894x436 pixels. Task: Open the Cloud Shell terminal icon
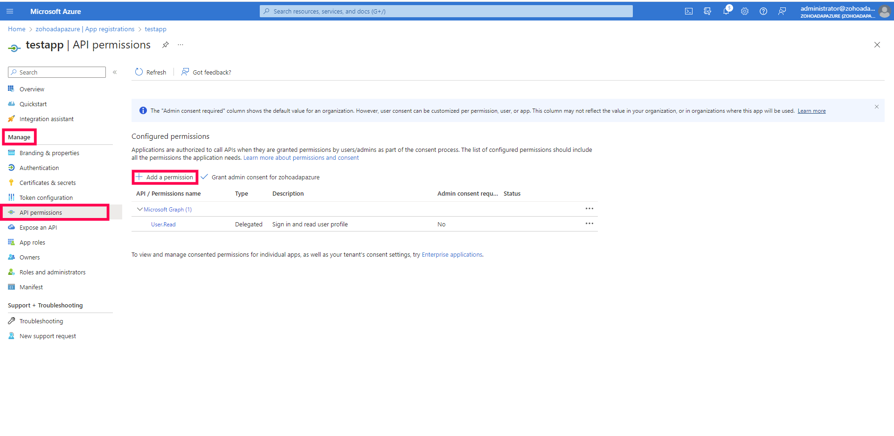[x=689, y=11]
